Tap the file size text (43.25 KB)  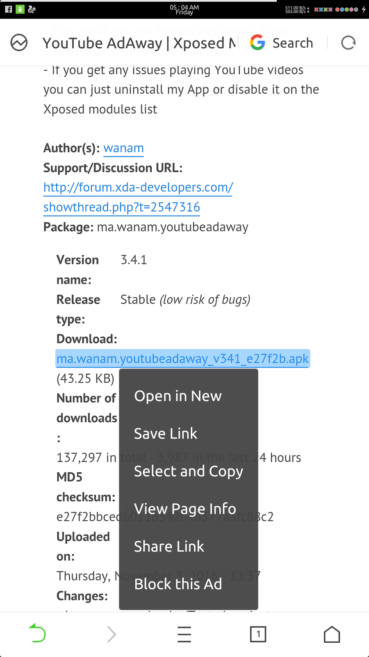coord(85,379)
